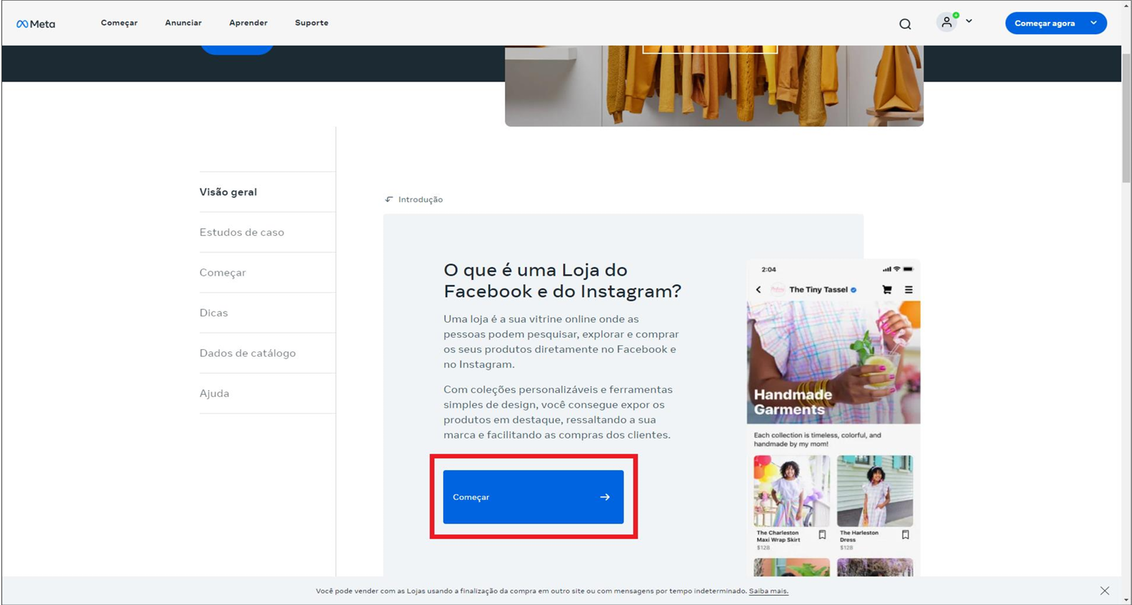
Task: Click hamburger menu icon in phone mockup
Action: click(x=908, y=290)
